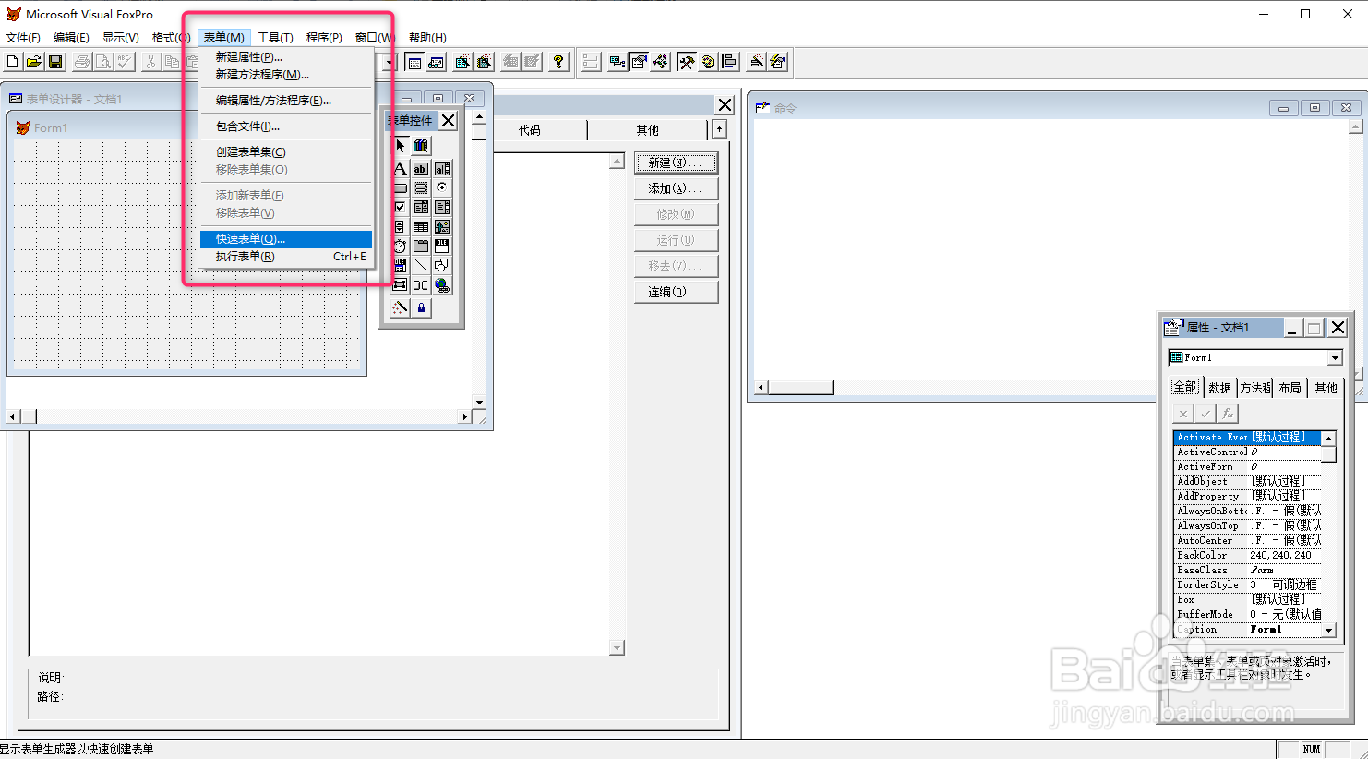The image size is (1368, 759).
Task: Select the BorderStyle property row
Action: (1248, 585)
